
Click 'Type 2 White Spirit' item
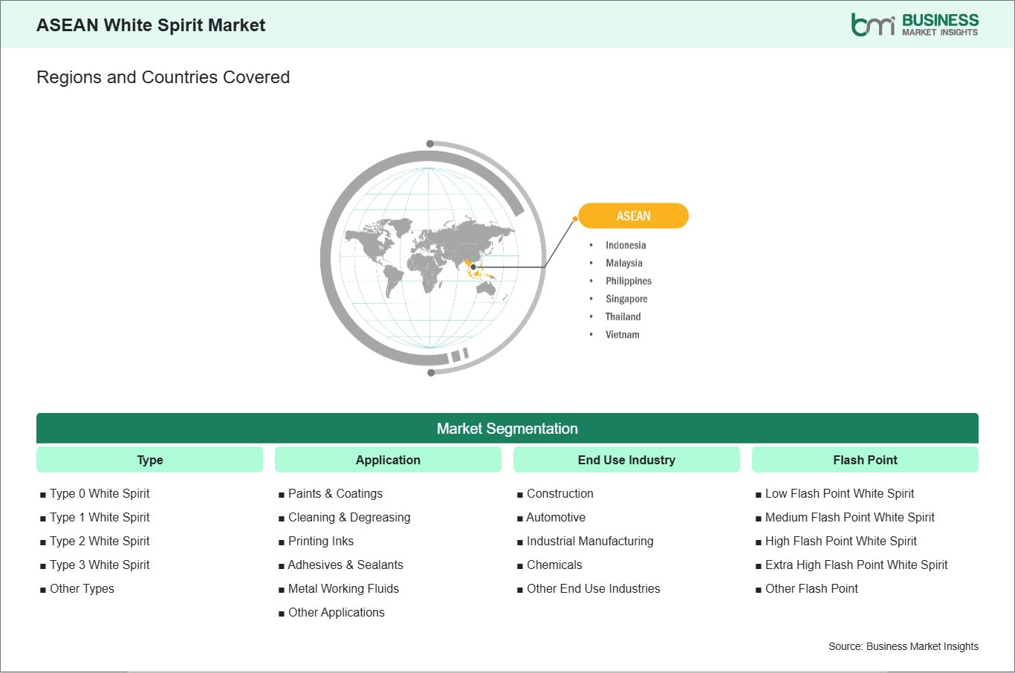[100, 541]
